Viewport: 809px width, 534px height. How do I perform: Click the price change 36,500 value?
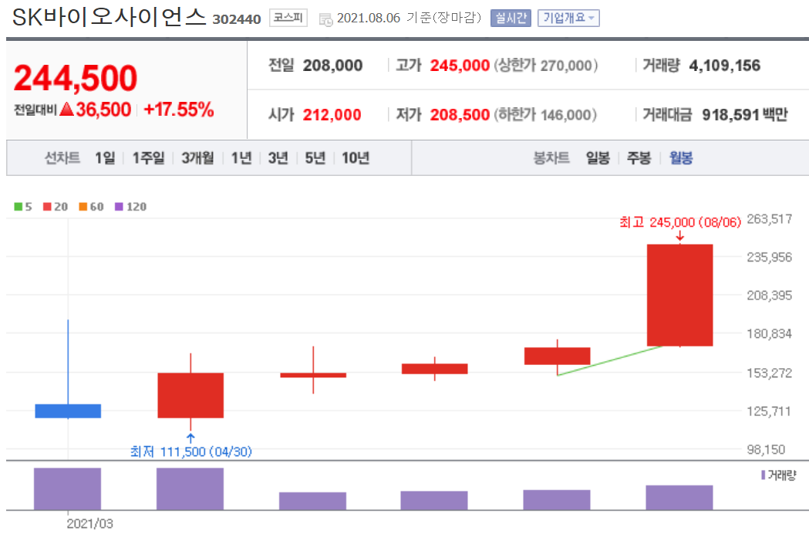coord(103,110)
